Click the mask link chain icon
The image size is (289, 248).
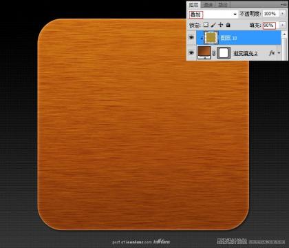click(x=213, y=53)
